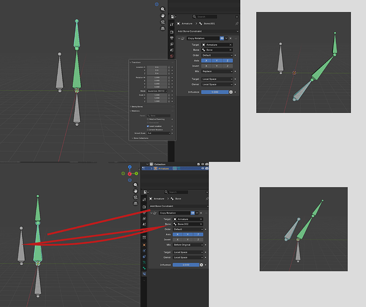Open Mix dropdown showing Before Original

click(x=188, y=245)
